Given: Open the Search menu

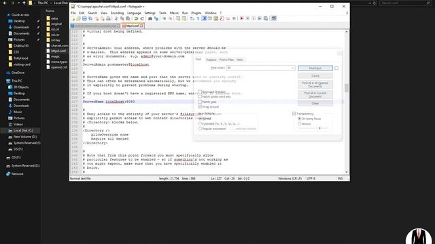Looking at the screenshot, I should point(92,13).
